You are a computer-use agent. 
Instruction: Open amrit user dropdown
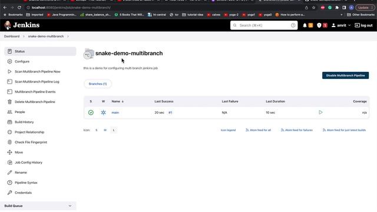pos(341,25)
